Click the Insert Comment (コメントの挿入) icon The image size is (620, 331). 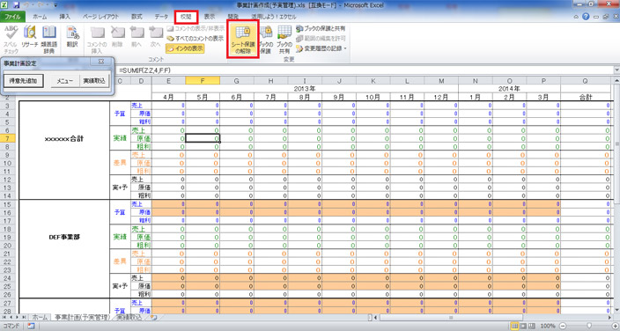click(x=97, y=40)
